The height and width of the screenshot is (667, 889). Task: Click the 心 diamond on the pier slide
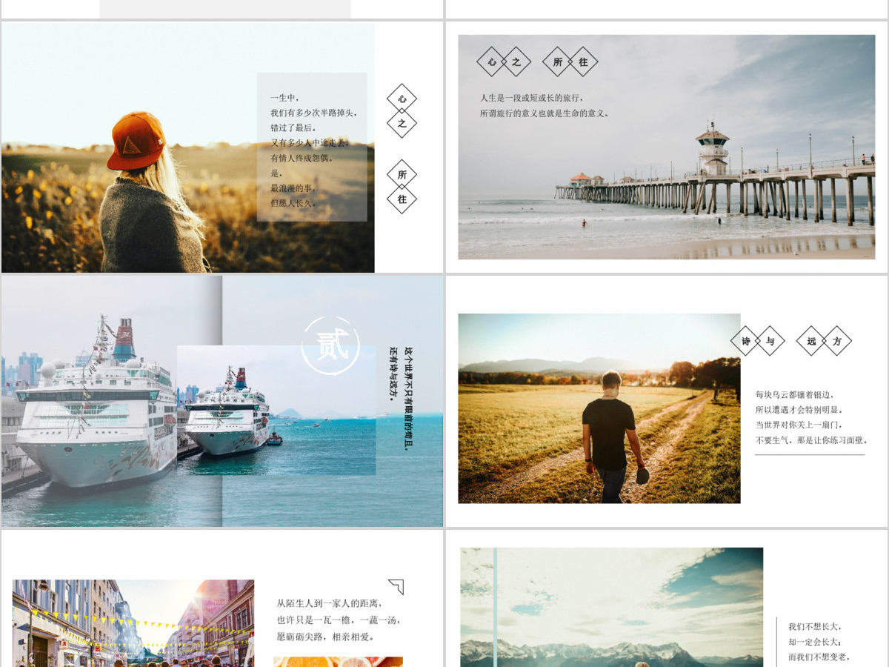[x=491, y=62]
